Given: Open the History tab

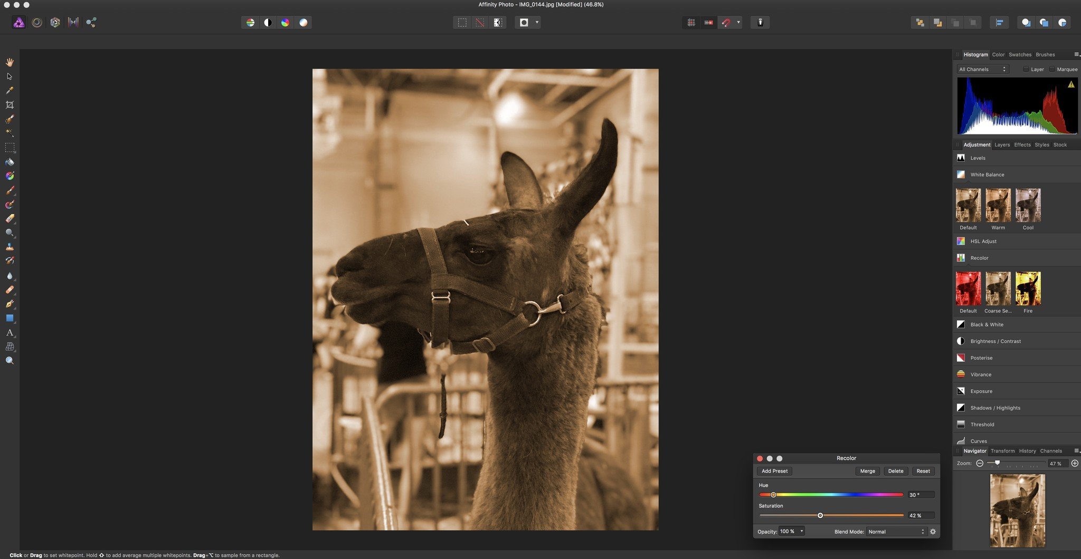Looking at the screenshot, I should [x=1027, y=451].
